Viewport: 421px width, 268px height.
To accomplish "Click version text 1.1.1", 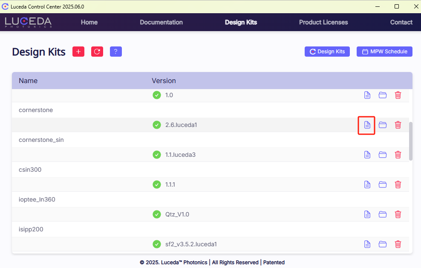I will coord(170,184).
